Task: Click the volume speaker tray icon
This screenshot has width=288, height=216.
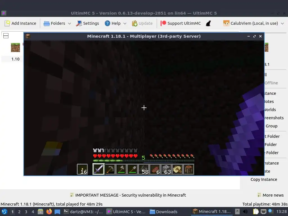Action: click(x=245, y=212)
